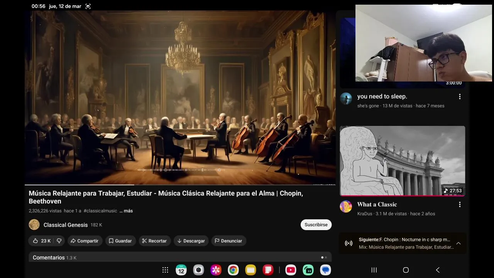
Task: Open the "What a Classic" thumbnail
Action: [402, 161]
